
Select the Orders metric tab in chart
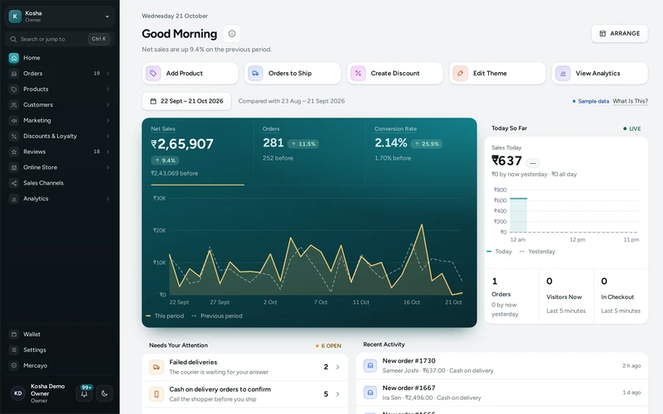point(309,152)
